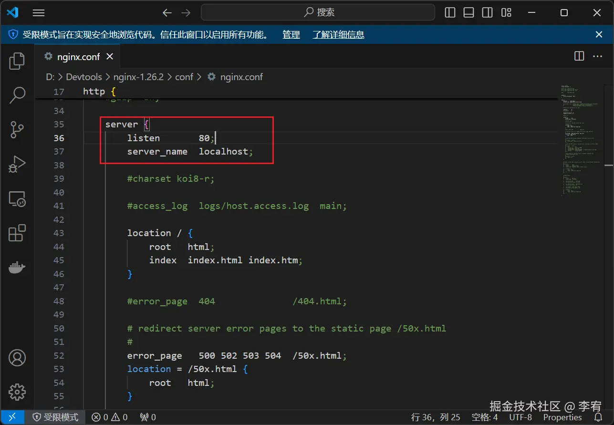Close the nginx.conf tab
Viewport: 614px width, 425px height.
110,56
